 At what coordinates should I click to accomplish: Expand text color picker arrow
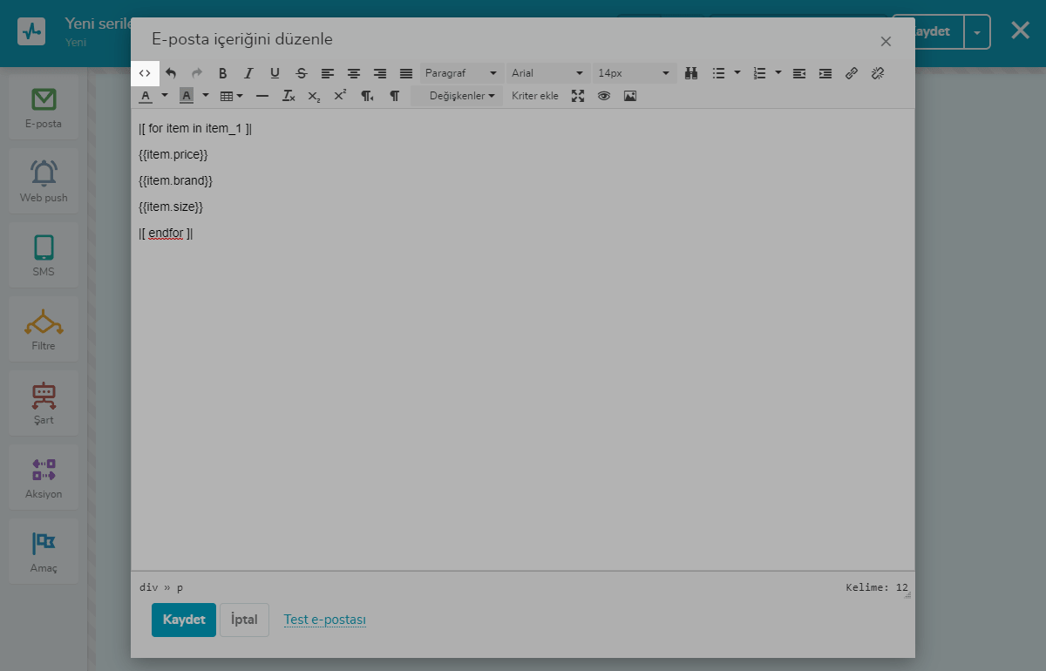click(x=164, y=96)
